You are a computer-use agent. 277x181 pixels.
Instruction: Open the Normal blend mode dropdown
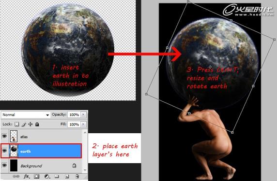point(26,115)
